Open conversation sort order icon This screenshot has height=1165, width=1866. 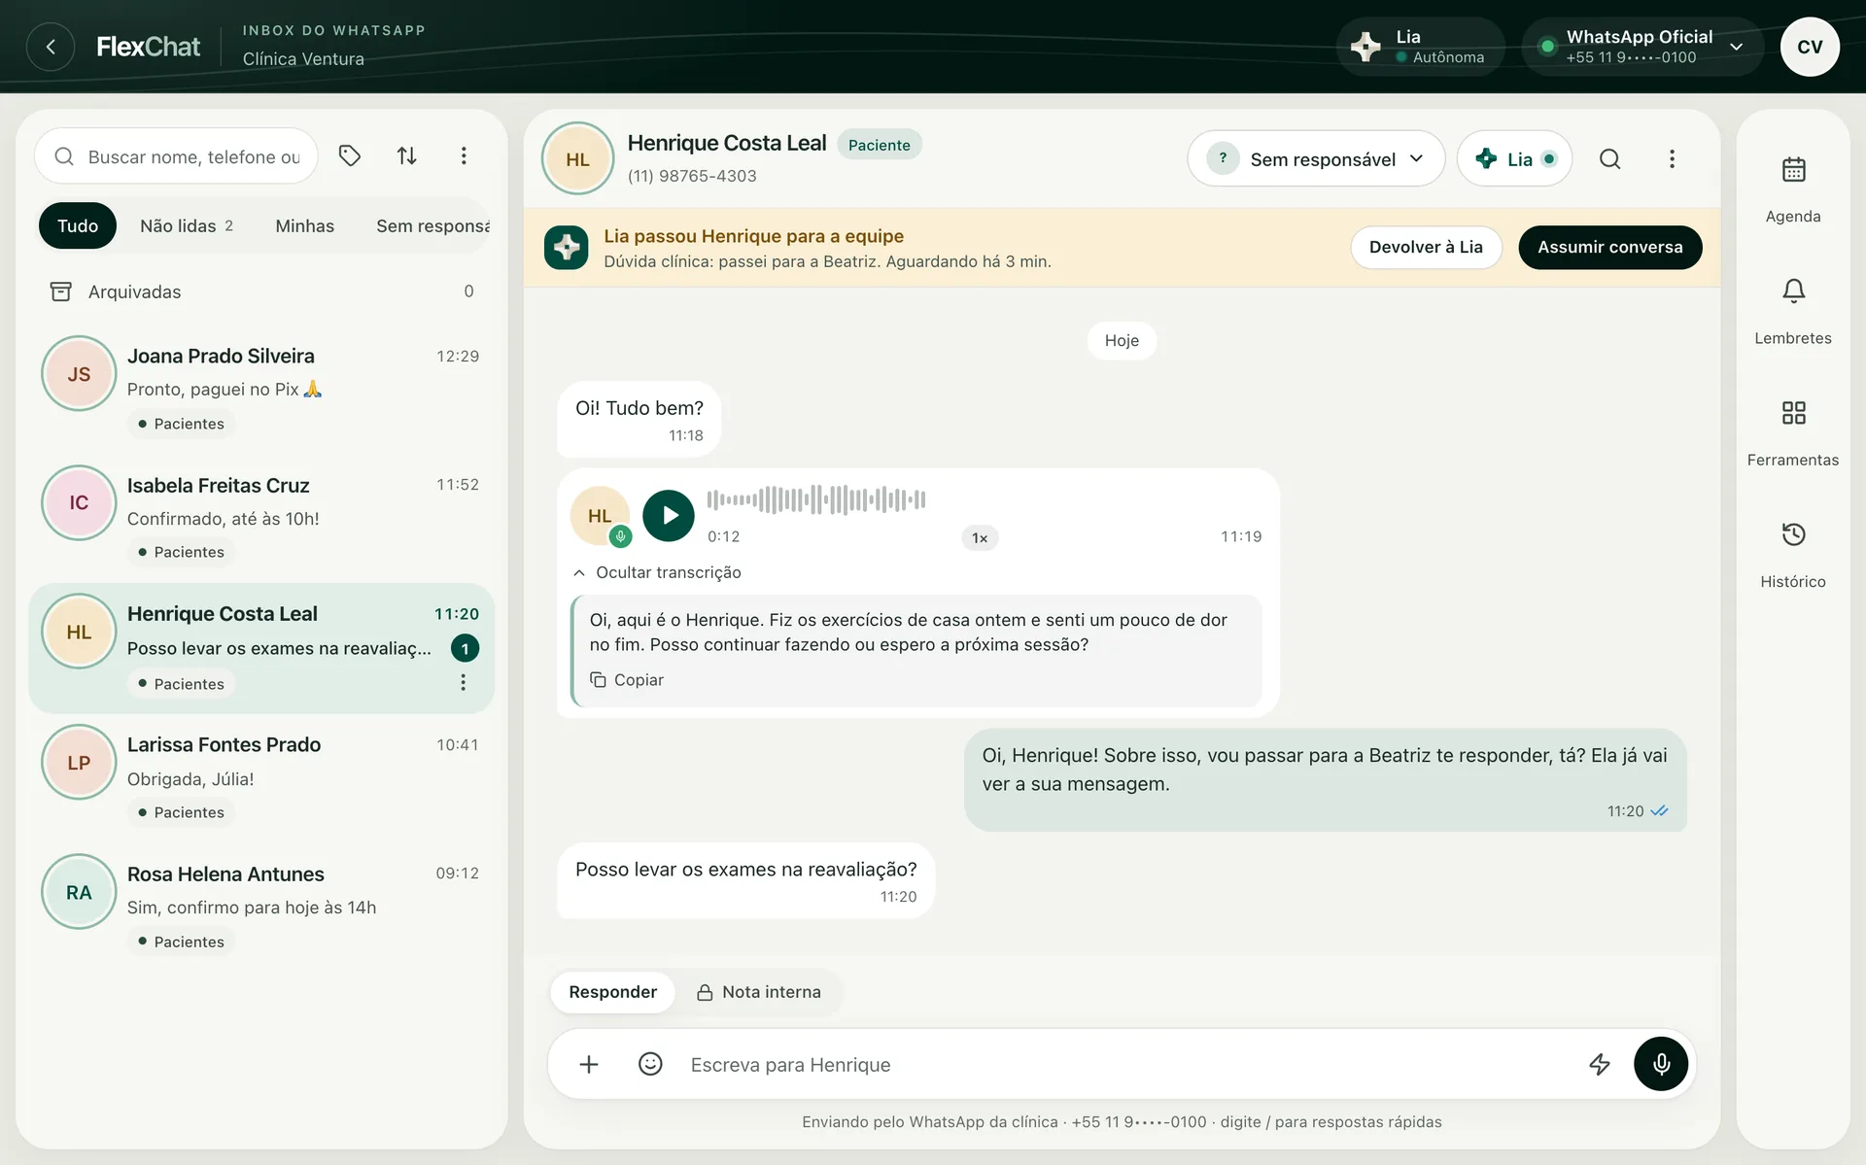click(407, 155)
